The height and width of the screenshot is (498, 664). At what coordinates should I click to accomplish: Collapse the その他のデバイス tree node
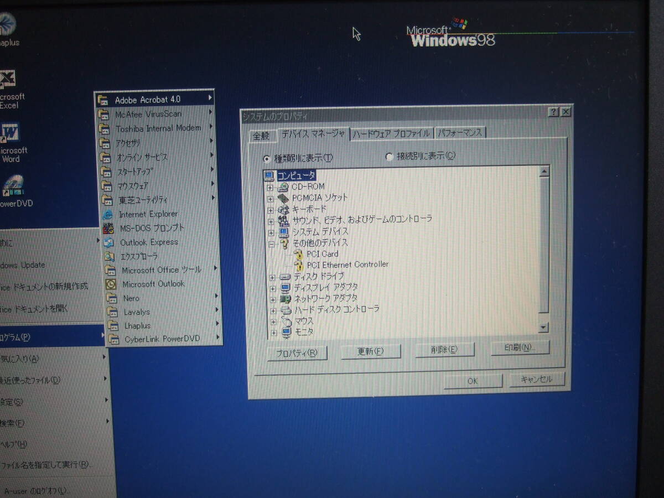271,243
